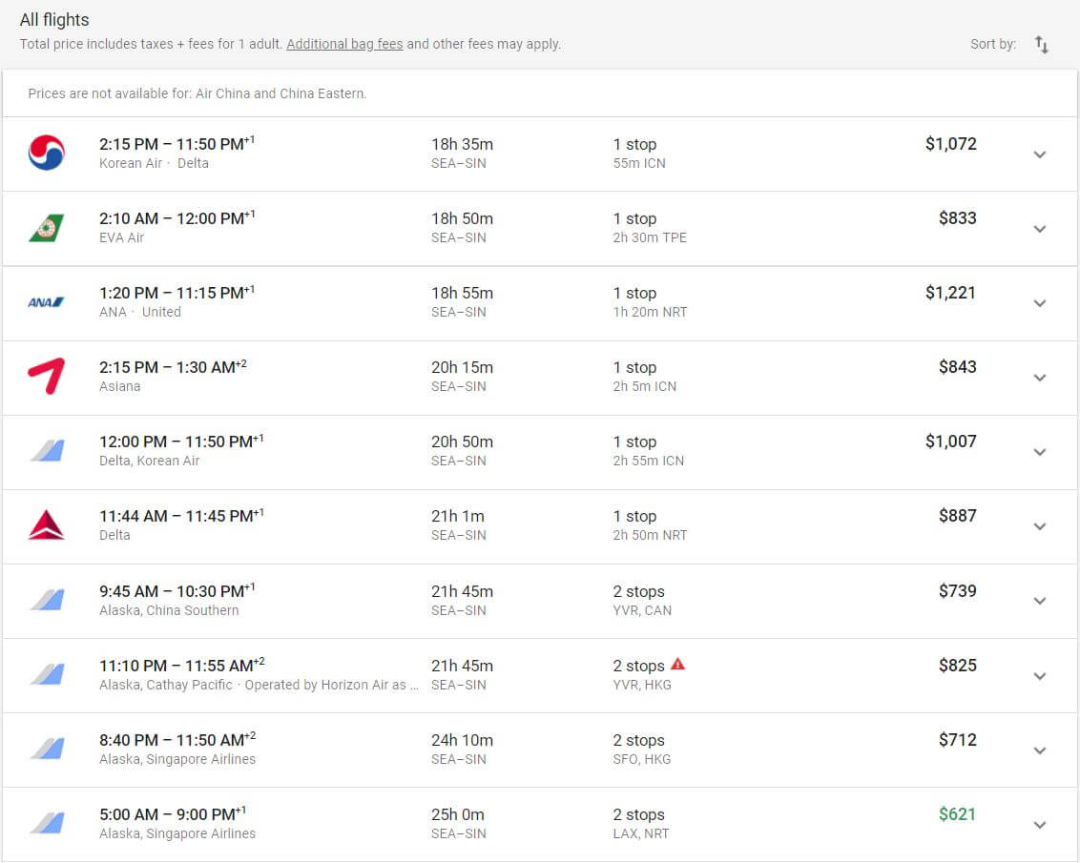Click the Korean Air · Delta carrier text
The width and height of the screenshot is (1080, 863).
click(x=154, y=163)
